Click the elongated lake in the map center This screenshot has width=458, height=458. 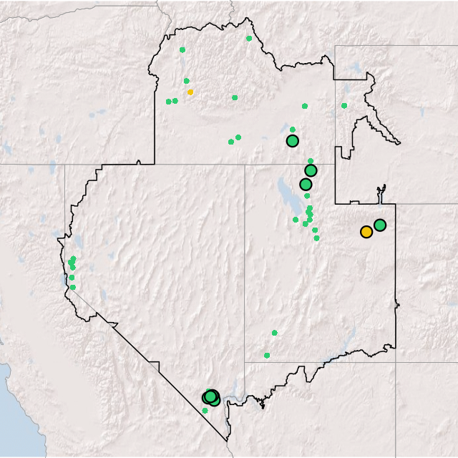(286, 192)
